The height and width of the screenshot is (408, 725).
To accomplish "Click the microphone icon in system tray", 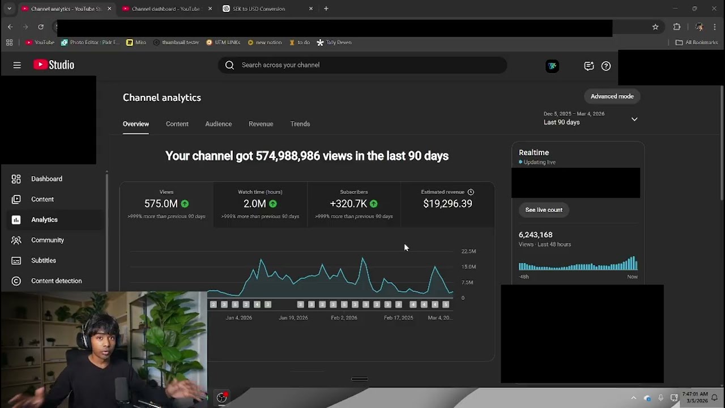I will [660, 398].
